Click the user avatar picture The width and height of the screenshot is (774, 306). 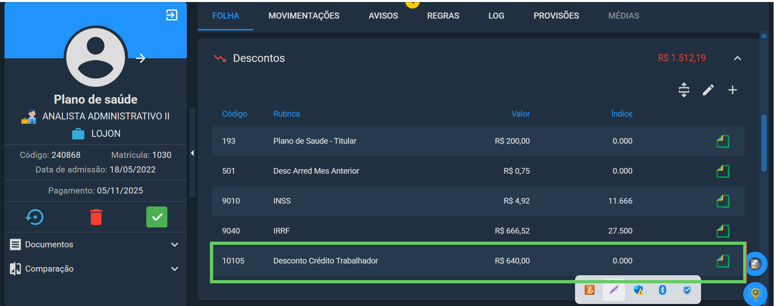pyautogui.click(x=96, y=57)
